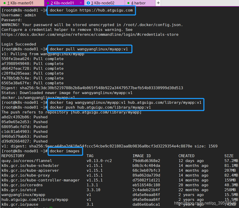Click the 'docker push hub.atguigu.com/library/myapp:v1' command
The height and width of the screenshot is (208, 239).
tap(100, 107)
